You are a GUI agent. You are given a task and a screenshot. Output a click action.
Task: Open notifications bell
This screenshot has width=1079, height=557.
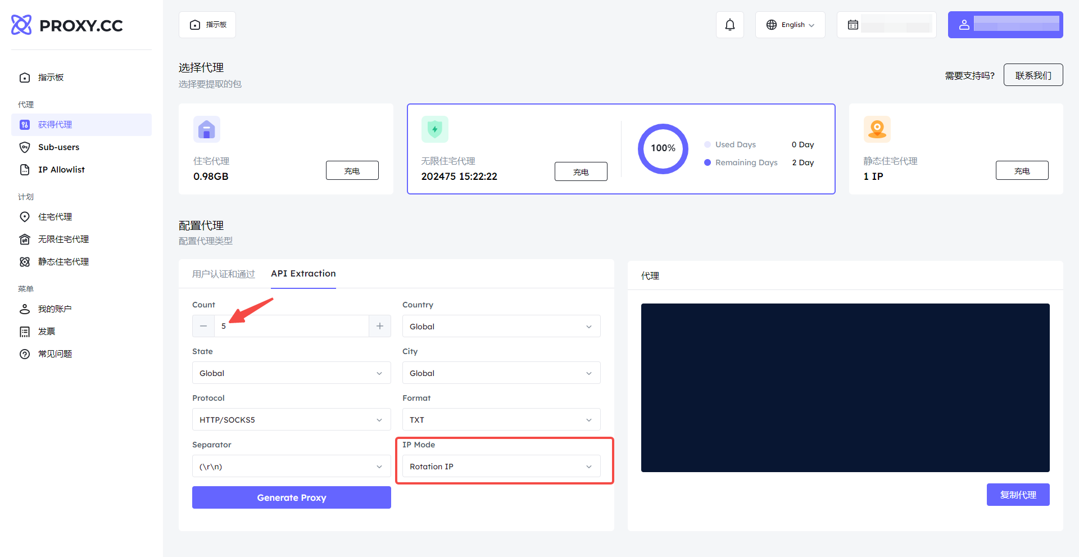(x=730, y=25)
